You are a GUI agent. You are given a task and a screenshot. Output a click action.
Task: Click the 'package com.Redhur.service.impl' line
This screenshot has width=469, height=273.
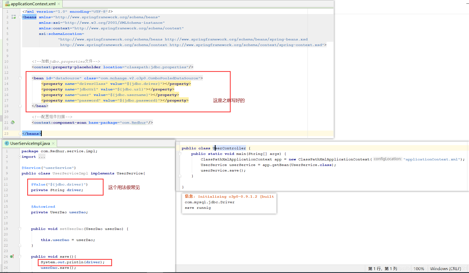click(x=59, y=151)
